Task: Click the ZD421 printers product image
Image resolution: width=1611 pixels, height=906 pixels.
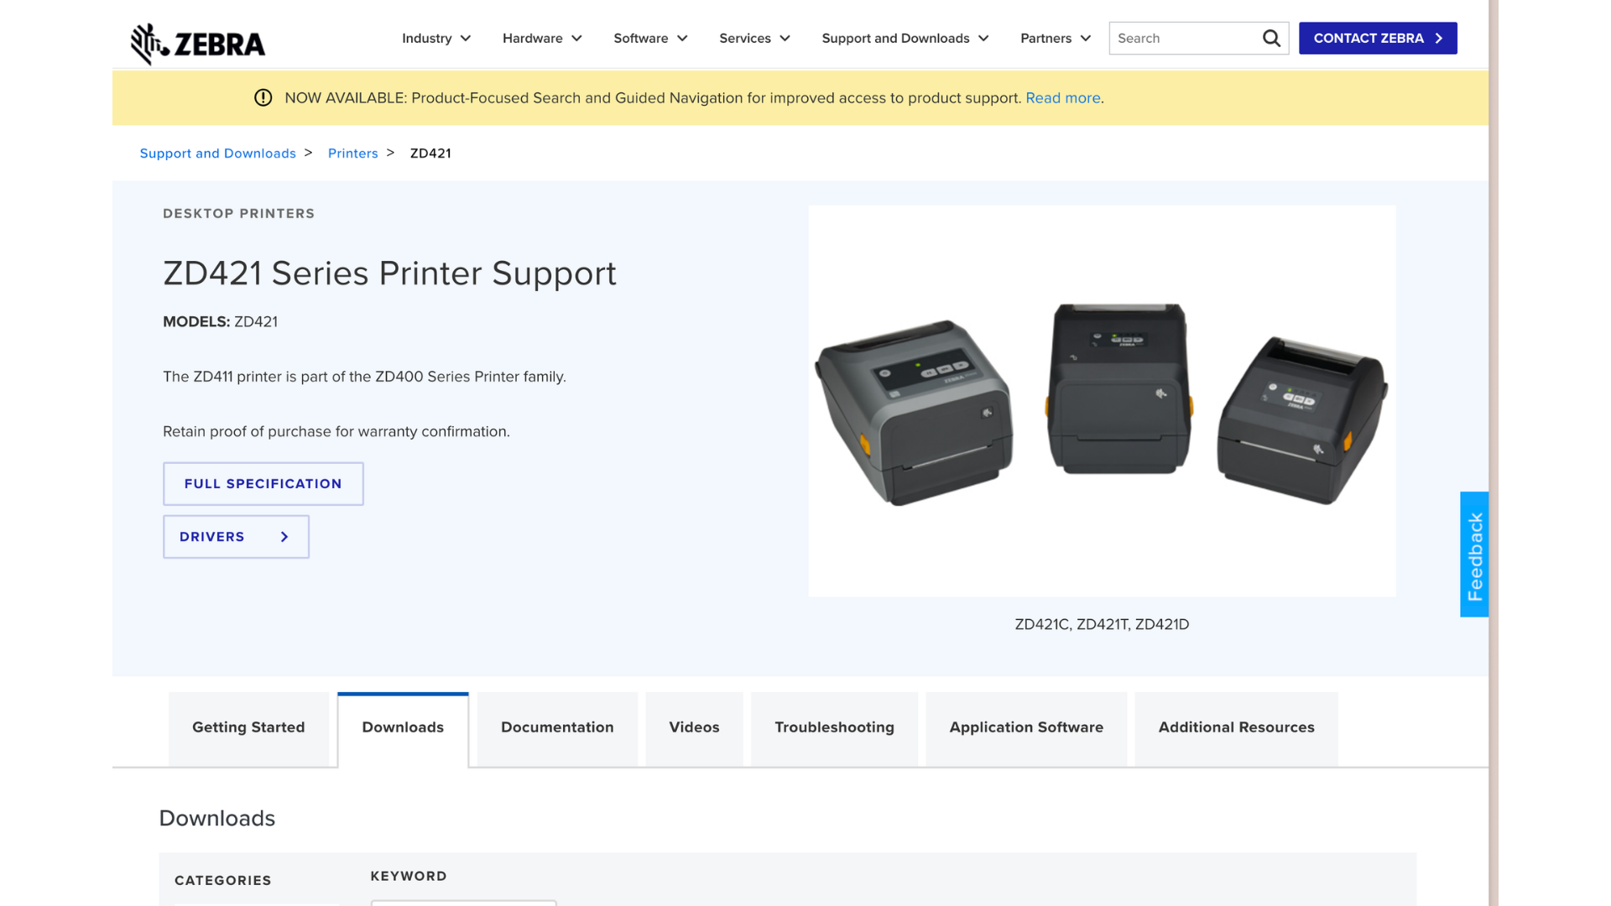Action: pyautogui.click(x=1102, y=402)
